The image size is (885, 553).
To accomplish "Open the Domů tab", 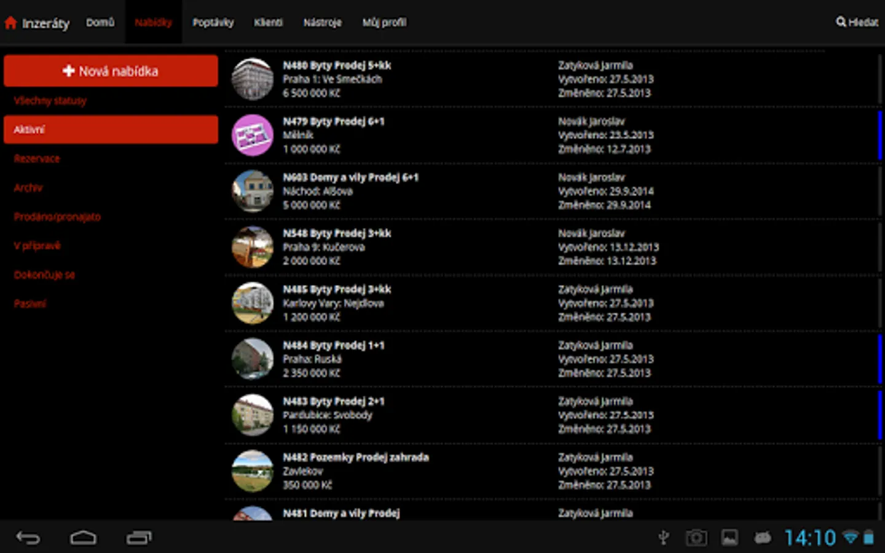I will [x=100, y=22].
